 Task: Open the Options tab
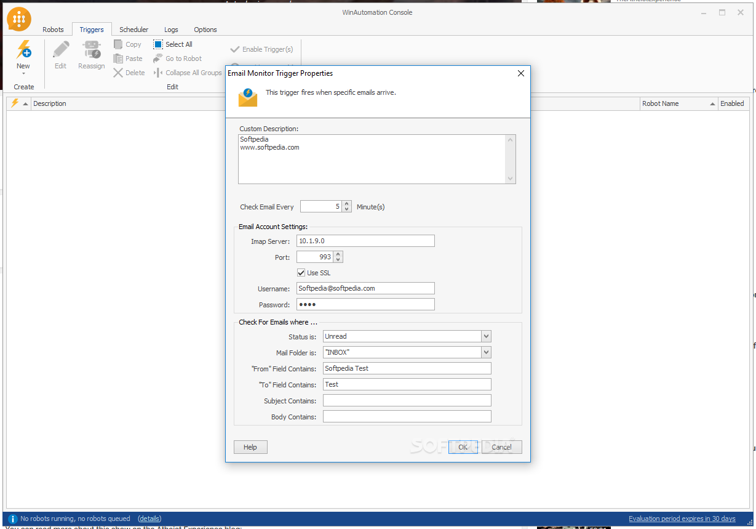click(x=205, y=30)
